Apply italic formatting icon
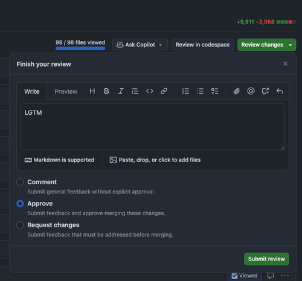Image resolution: width=302 pixels, height=281 pixels. pos(121,91)
